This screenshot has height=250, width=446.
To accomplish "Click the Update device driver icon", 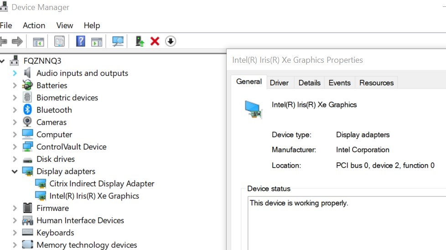I will point(140,41).
